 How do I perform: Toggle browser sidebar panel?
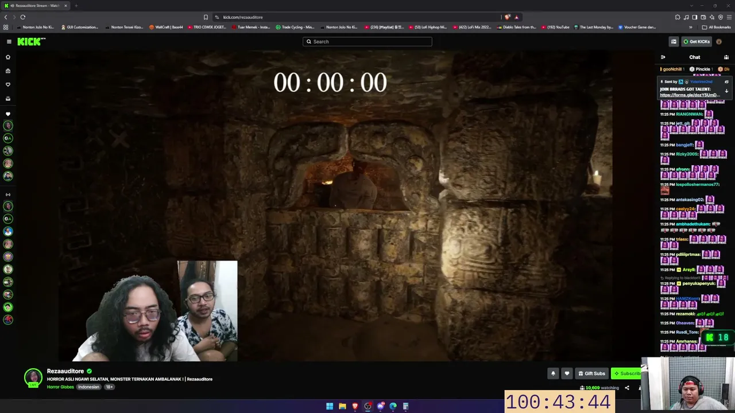click(695, 17)
